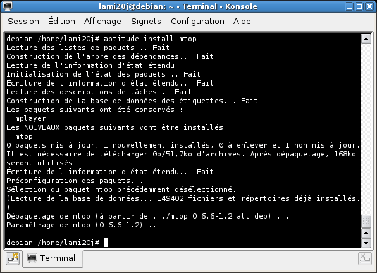
Task: Click the bottom scrollbar down arrow
Action: (x=366, y=243)
